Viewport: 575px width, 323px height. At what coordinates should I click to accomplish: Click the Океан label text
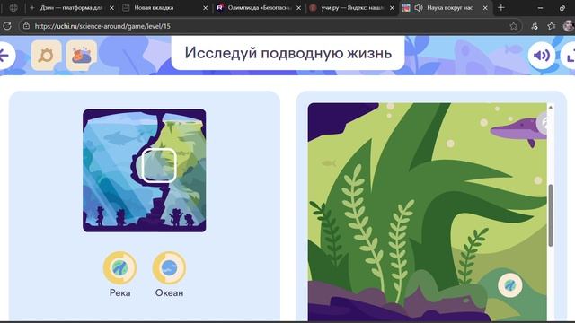(x=169, y=293)
